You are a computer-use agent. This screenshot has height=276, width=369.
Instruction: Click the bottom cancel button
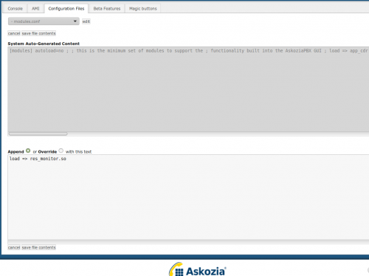click(x=14, y=247)
